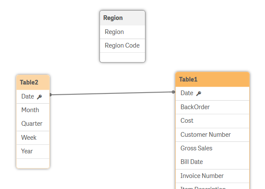Pick the Region field row below the Region header

tap(122, 32)
